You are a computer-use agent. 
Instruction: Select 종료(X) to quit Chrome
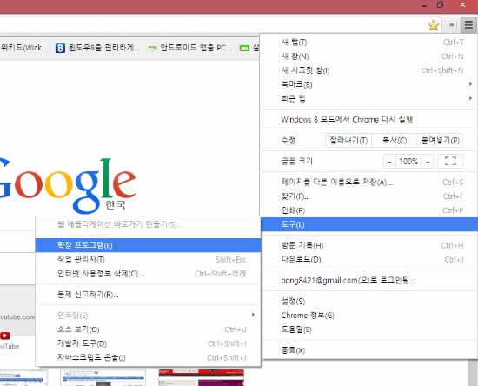click(x=368, y=350)
